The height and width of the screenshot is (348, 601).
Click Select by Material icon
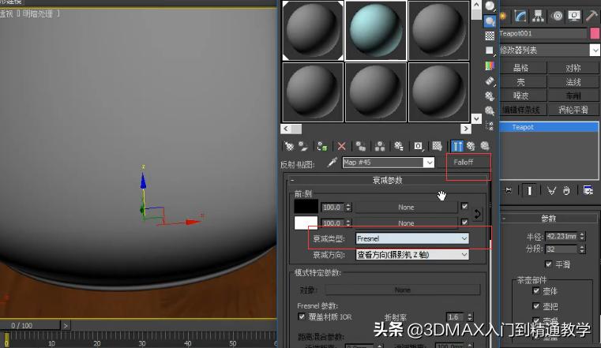(490, 110)
